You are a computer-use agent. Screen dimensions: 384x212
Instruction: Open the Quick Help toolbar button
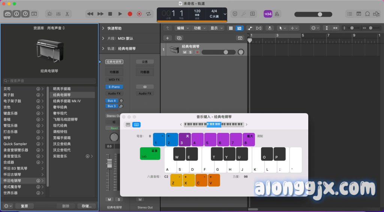tap(25, 14)
